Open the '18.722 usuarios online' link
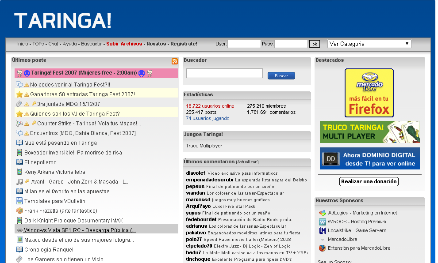The height and width of the screenshot is (263, 438). click(210, 106)
